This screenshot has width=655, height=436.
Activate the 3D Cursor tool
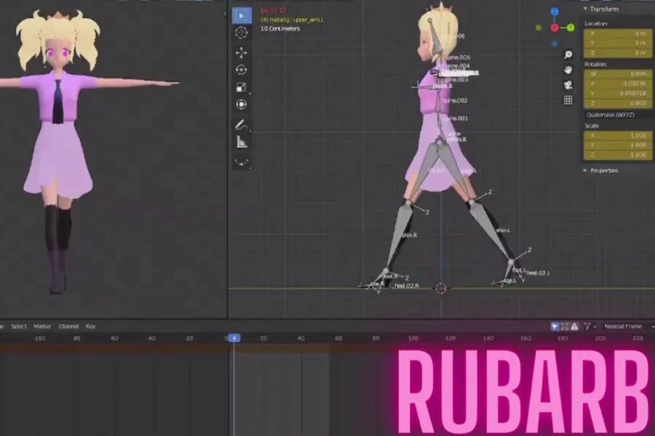point(242,33)
